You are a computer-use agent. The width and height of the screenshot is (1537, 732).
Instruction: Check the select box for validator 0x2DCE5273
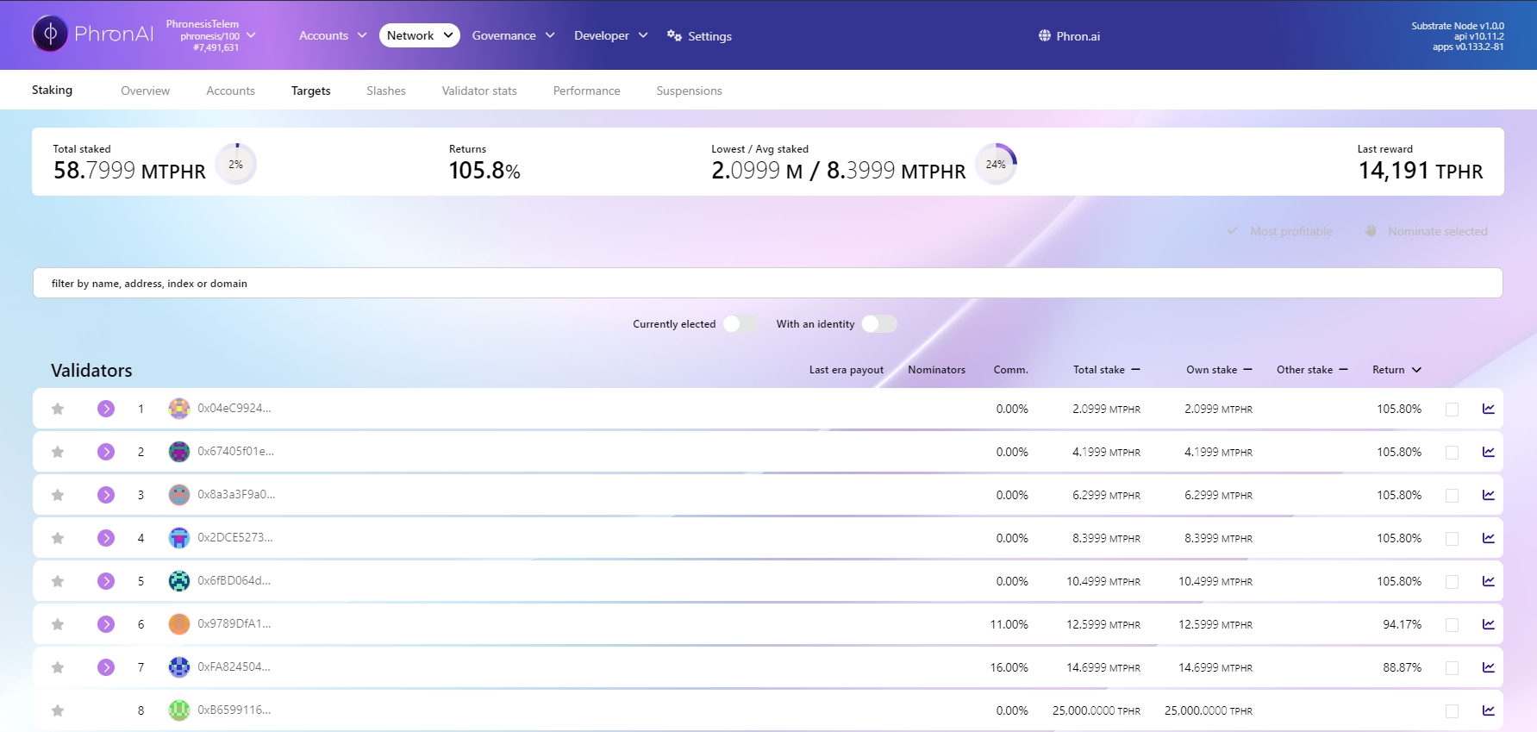point(1452,539)
